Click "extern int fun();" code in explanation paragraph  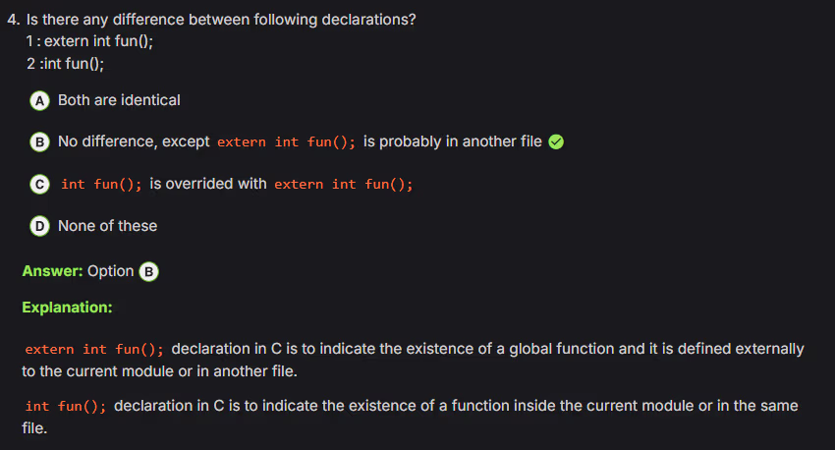[94, 349]
